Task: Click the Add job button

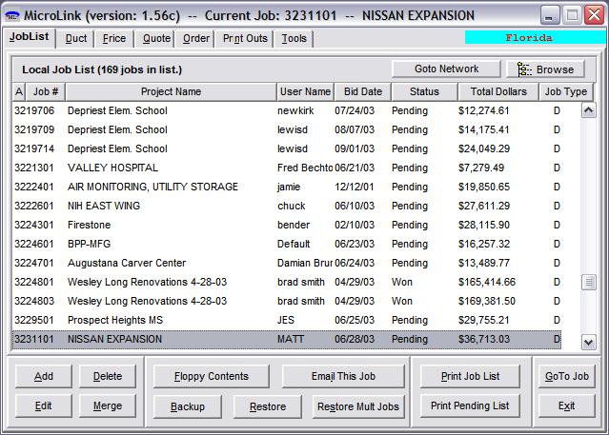Action: tap(44, 376)
